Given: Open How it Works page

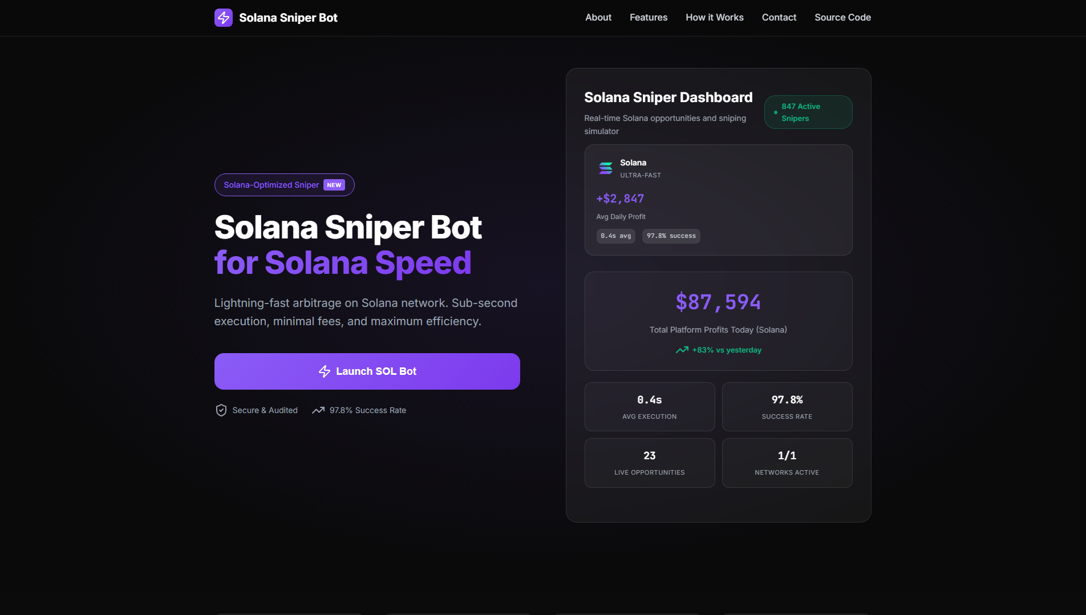Looking at the screenshot, I should pyautogui.click(x=715, y=18).
